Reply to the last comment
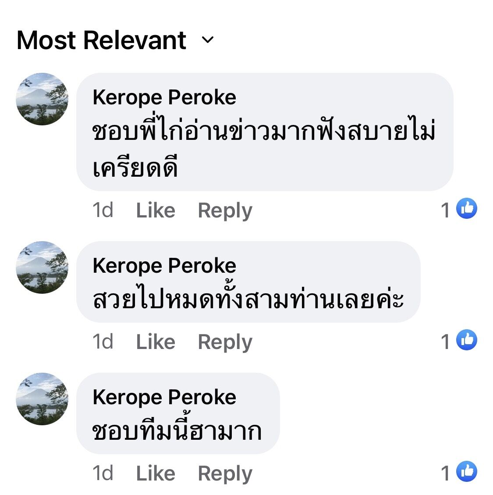 click(x=225, y=473)
